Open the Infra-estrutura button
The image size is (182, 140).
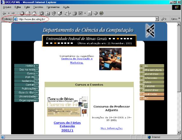click(x=152, y=70)
